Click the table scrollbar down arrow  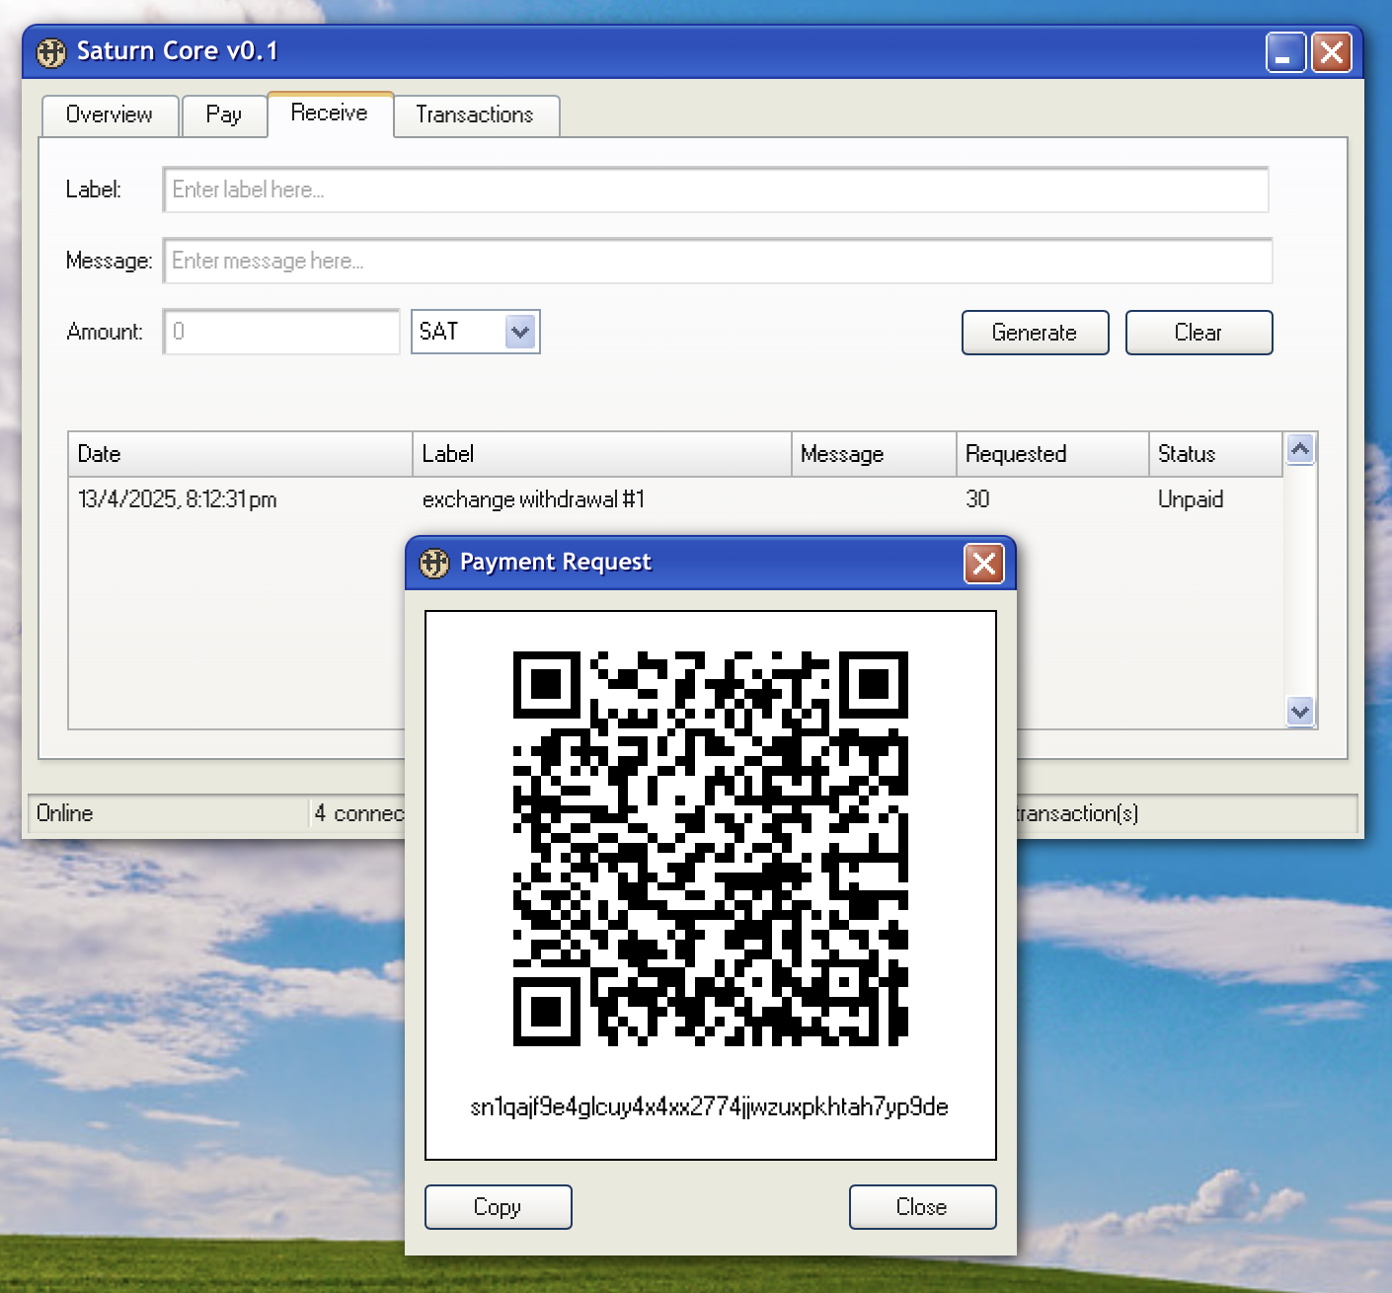point(1300,711)
